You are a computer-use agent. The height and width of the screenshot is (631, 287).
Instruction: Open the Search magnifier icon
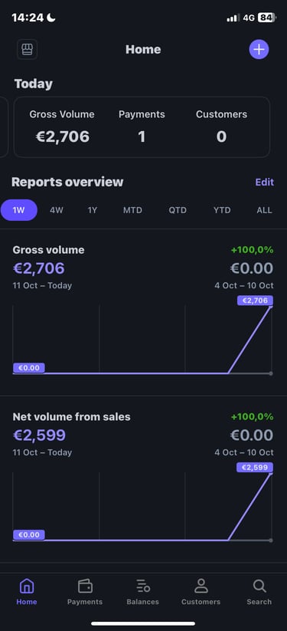(x=259, y=586)
